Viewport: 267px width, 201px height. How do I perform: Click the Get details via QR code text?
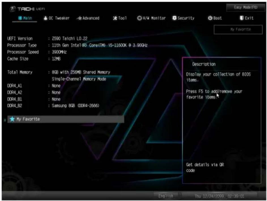(205, 168)
